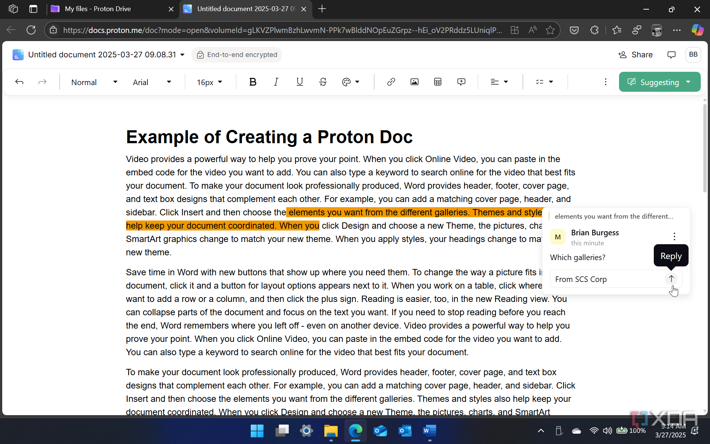Open the Edge workspaces icon
The width and height of the screenshot is (710, 444).
click(x=13, y=9)
